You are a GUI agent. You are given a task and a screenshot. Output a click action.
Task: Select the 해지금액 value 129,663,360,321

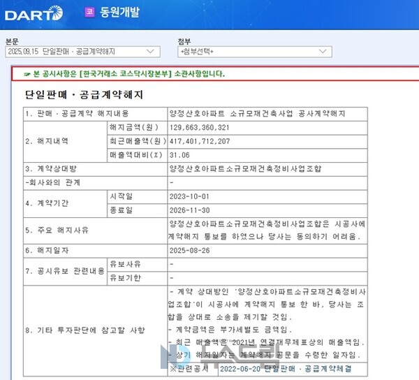tap(198, 128)
